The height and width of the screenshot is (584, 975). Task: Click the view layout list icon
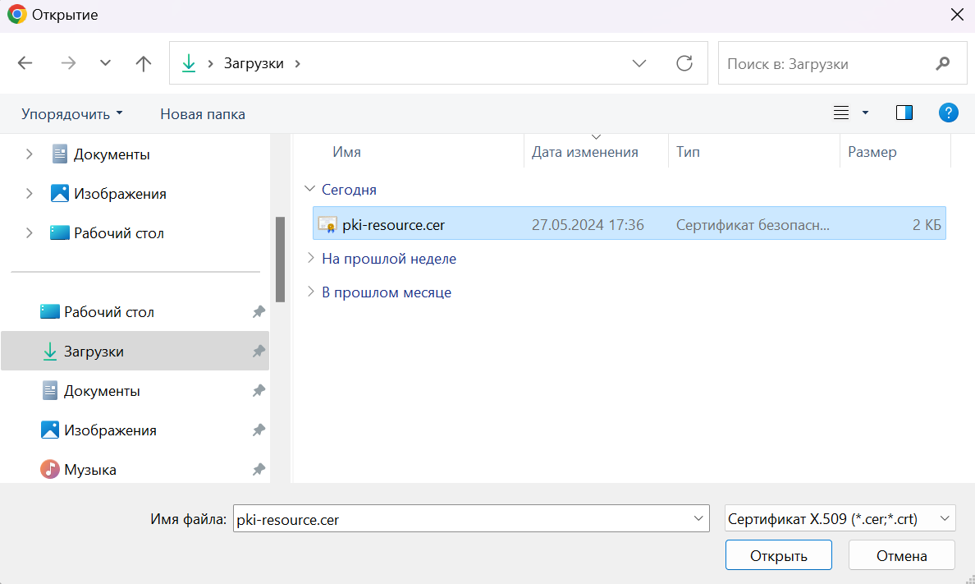point(841,113)
